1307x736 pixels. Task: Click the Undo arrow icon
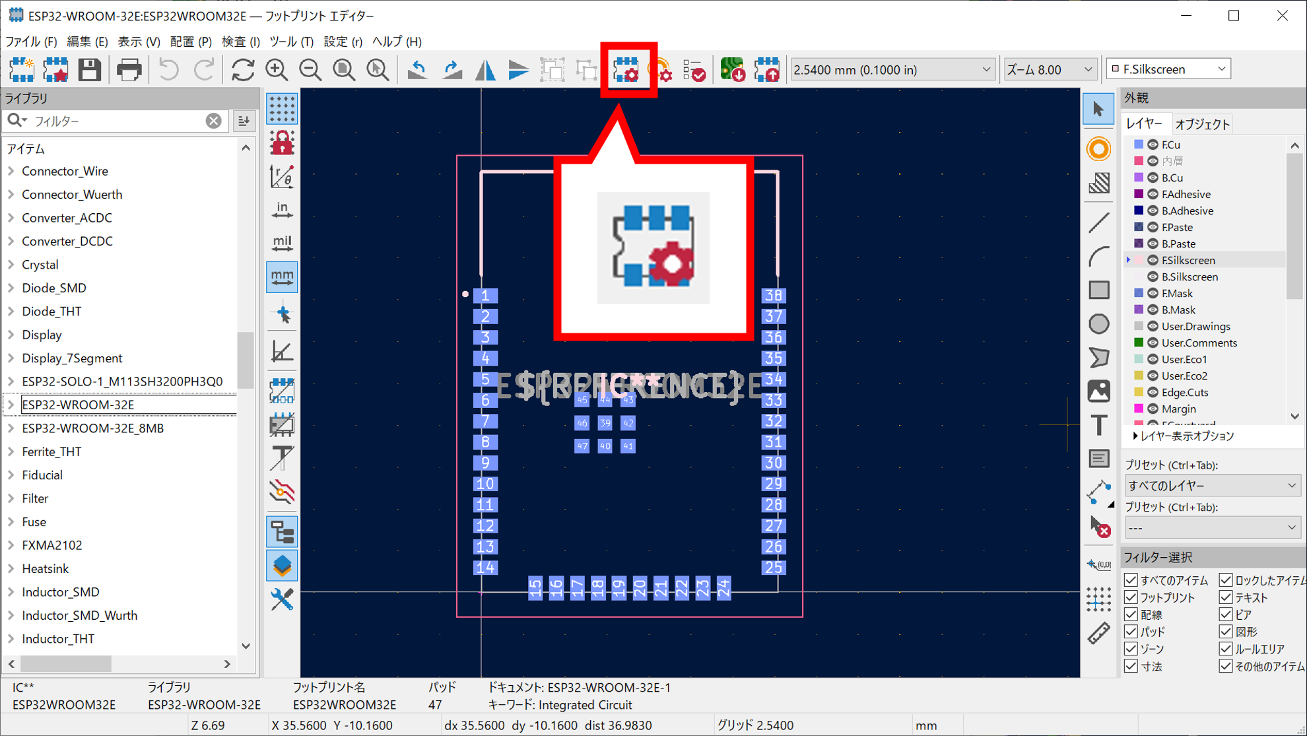(169, 69)
